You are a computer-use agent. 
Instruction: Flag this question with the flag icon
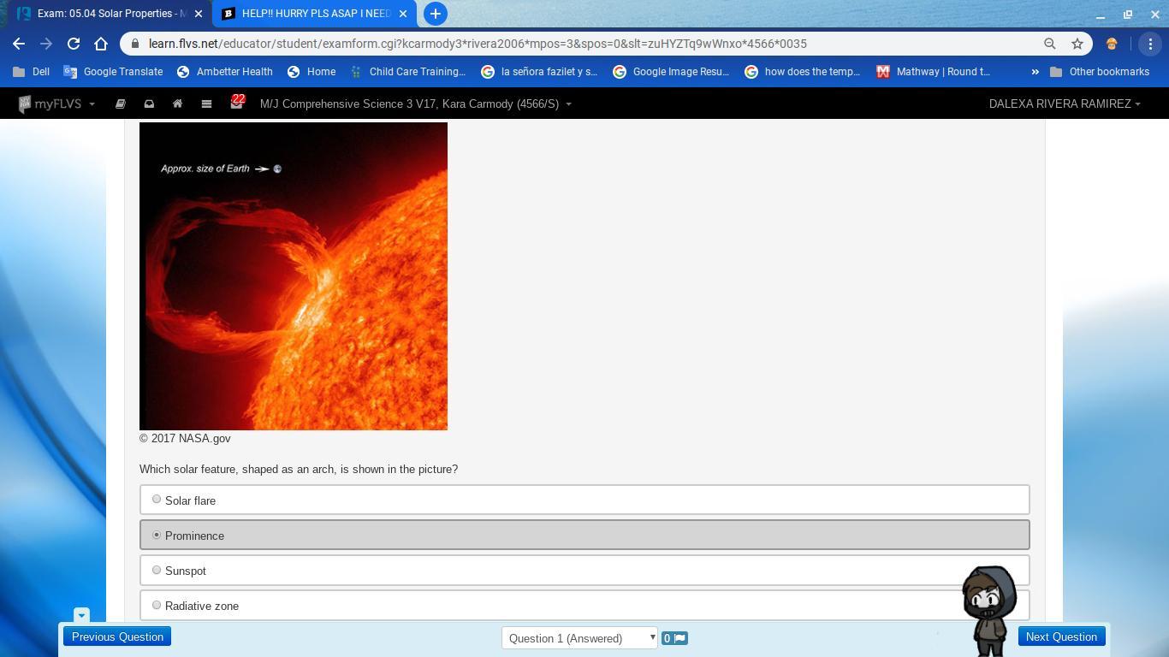674,638
